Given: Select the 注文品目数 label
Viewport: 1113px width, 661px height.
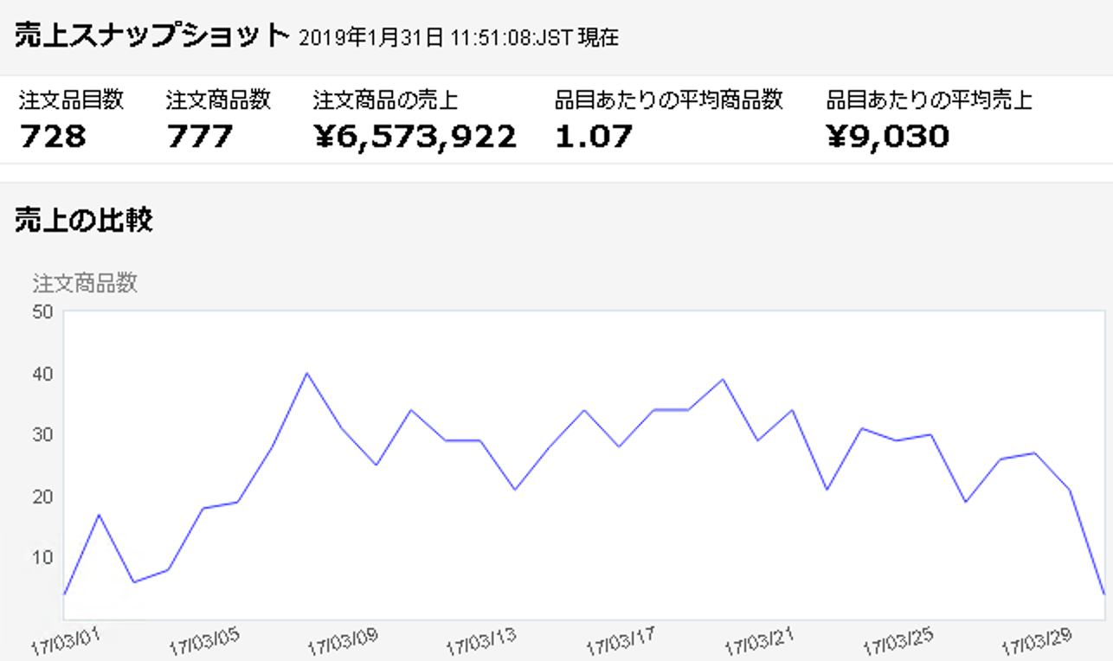Looking at the screenshot, I should click(71, 100).
